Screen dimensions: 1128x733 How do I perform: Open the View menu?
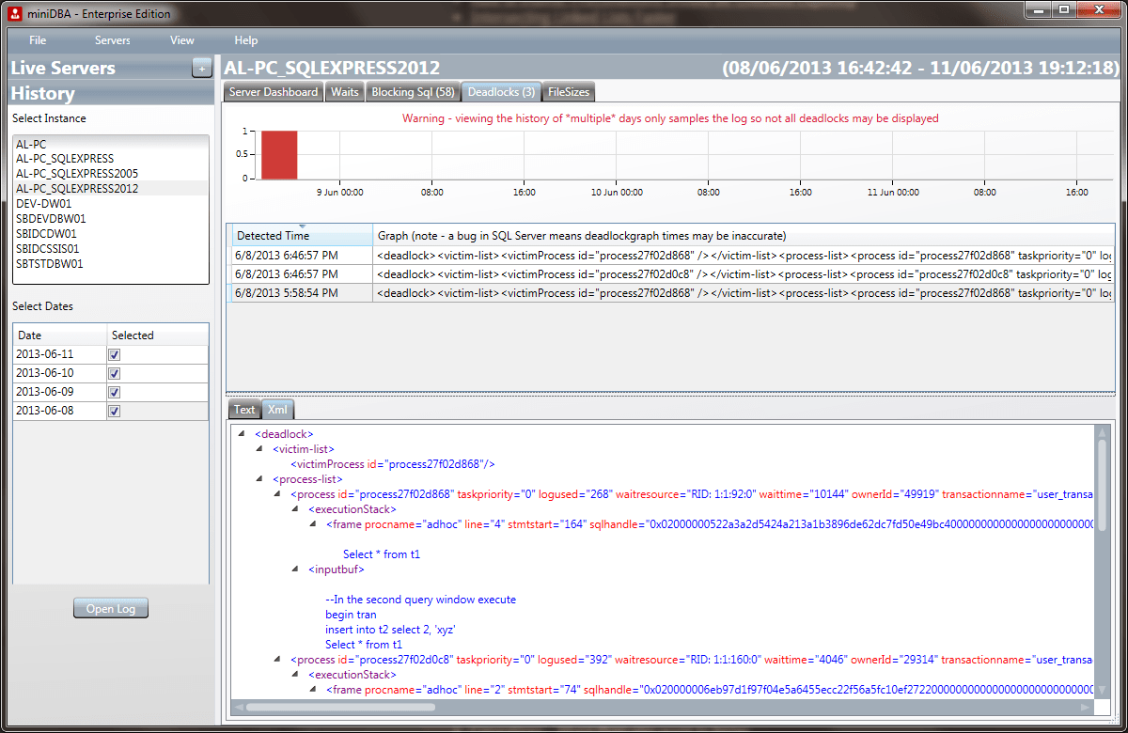pyautogui.click(x=181, y=40)
